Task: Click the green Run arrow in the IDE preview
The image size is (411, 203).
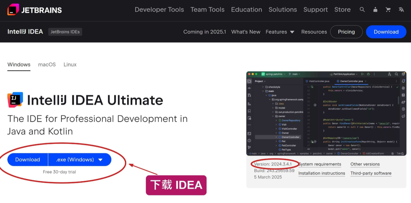Action: tap(363, 74)
